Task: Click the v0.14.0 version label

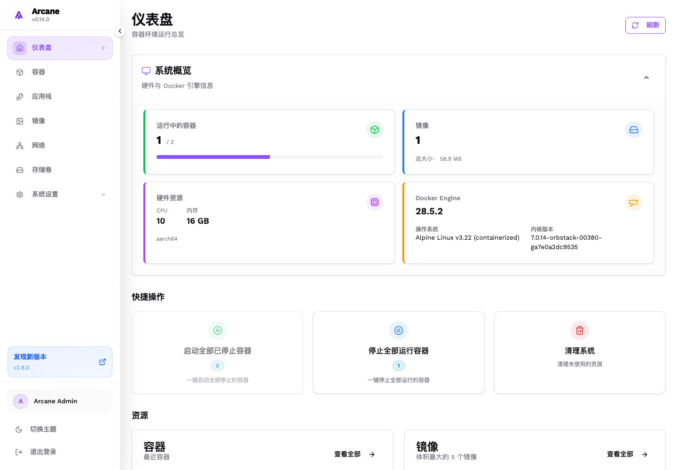Action: point(40,20)
